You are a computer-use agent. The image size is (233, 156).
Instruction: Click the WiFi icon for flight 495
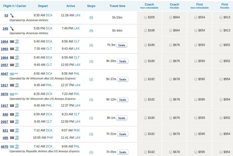pyautogui.click(x=17, y=138)
